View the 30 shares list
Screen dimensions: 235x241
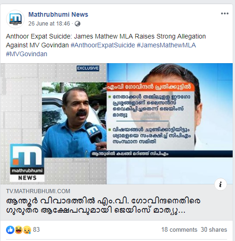214,230
